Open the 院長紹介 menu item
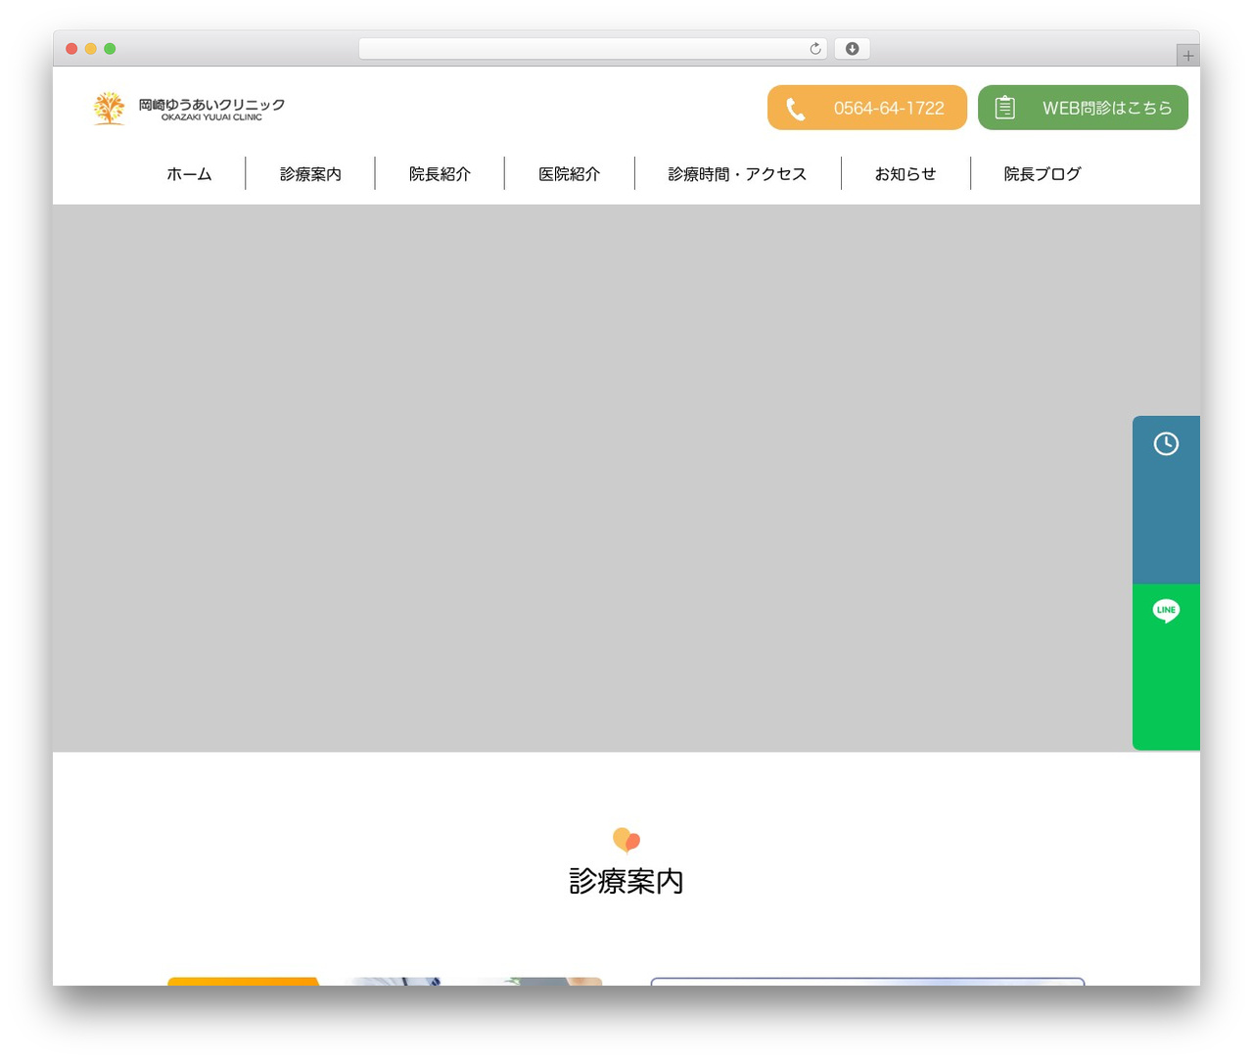Viewport: 1253px width, 1061px height. pyautogui.click(x=440, y=174)
